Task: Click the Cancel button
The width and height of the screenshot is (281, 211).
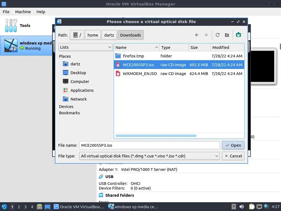Action: coord(233,156)
